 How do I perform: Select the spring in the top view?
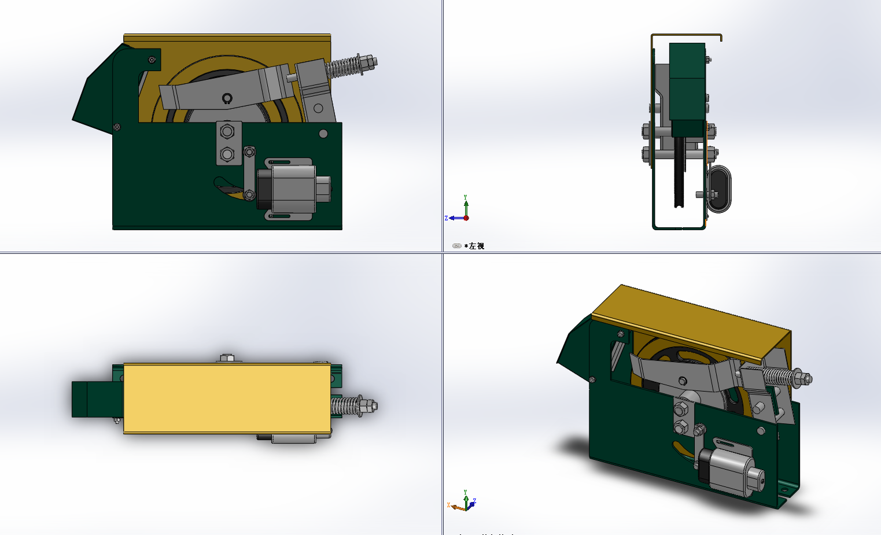pos(343,405)
